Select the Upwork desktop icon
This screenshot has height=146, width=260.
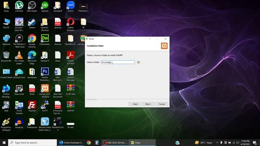pos(45,6)
